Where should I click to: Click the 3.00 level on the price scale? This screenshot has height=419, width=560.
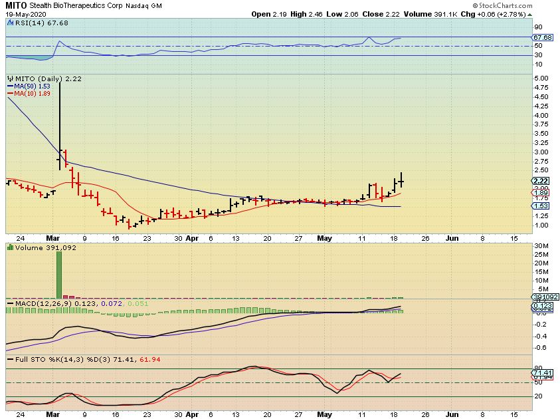point(541,152)
